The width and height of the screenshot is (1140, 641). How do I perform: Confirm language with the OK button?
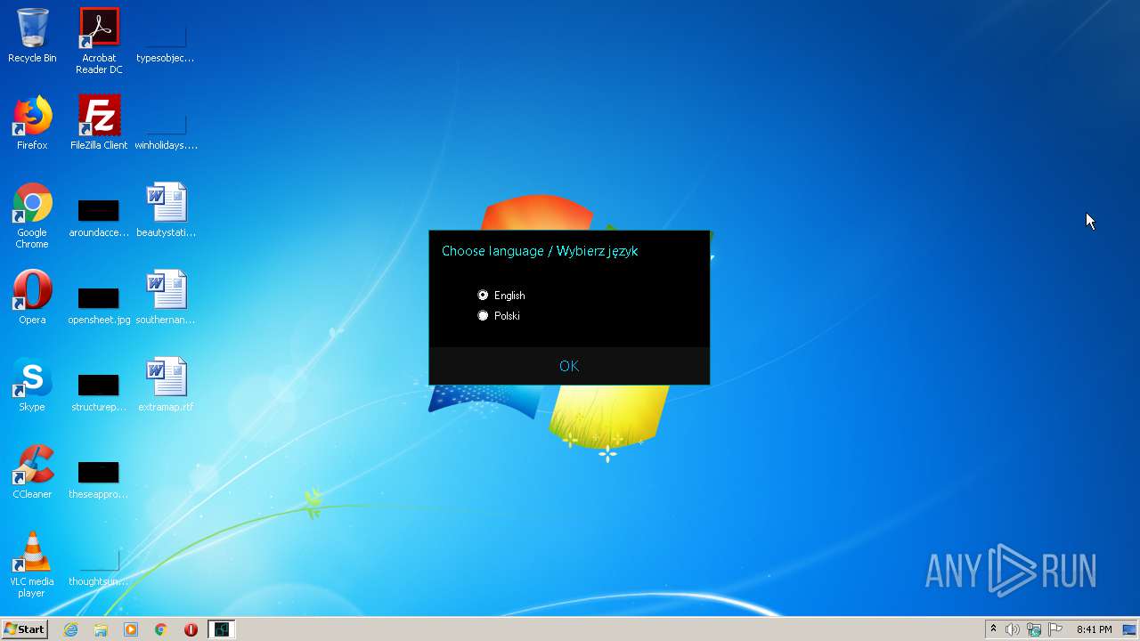click(569, 366)
